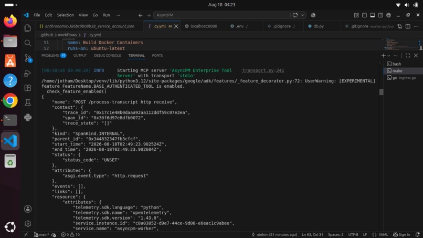Toggle the Copilot icon in title bar
The image size is (423, 238).
(313, 15)
